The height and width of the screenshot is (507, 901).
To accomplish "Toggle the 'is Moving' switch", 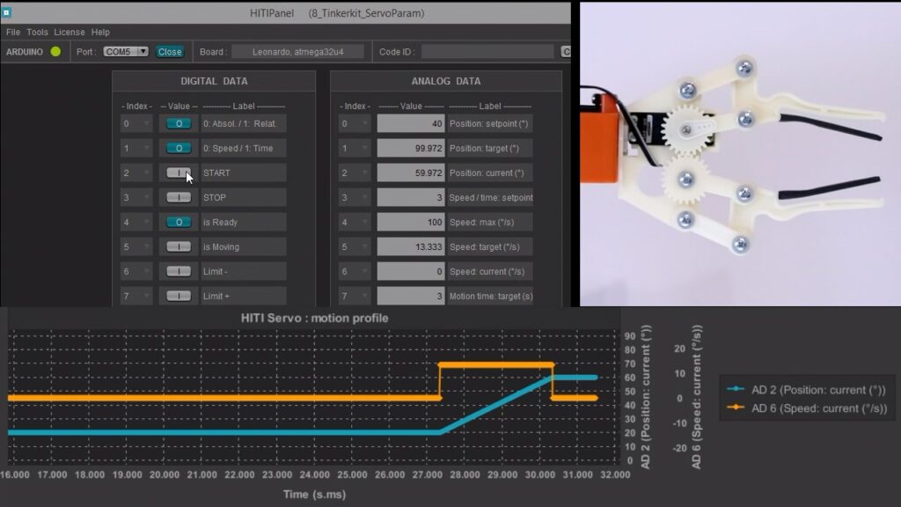I will click(x=178, y=246).
